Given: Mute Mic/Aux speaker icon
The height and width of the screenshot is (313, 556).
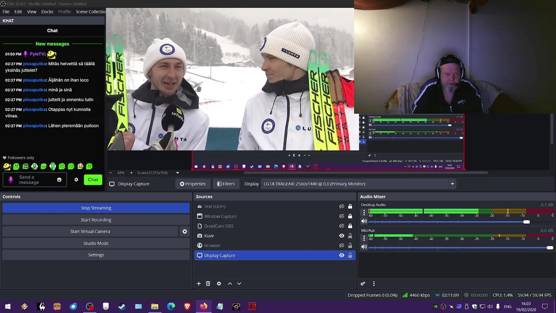Looking at the screenshot, I should [x=364, y=247].
